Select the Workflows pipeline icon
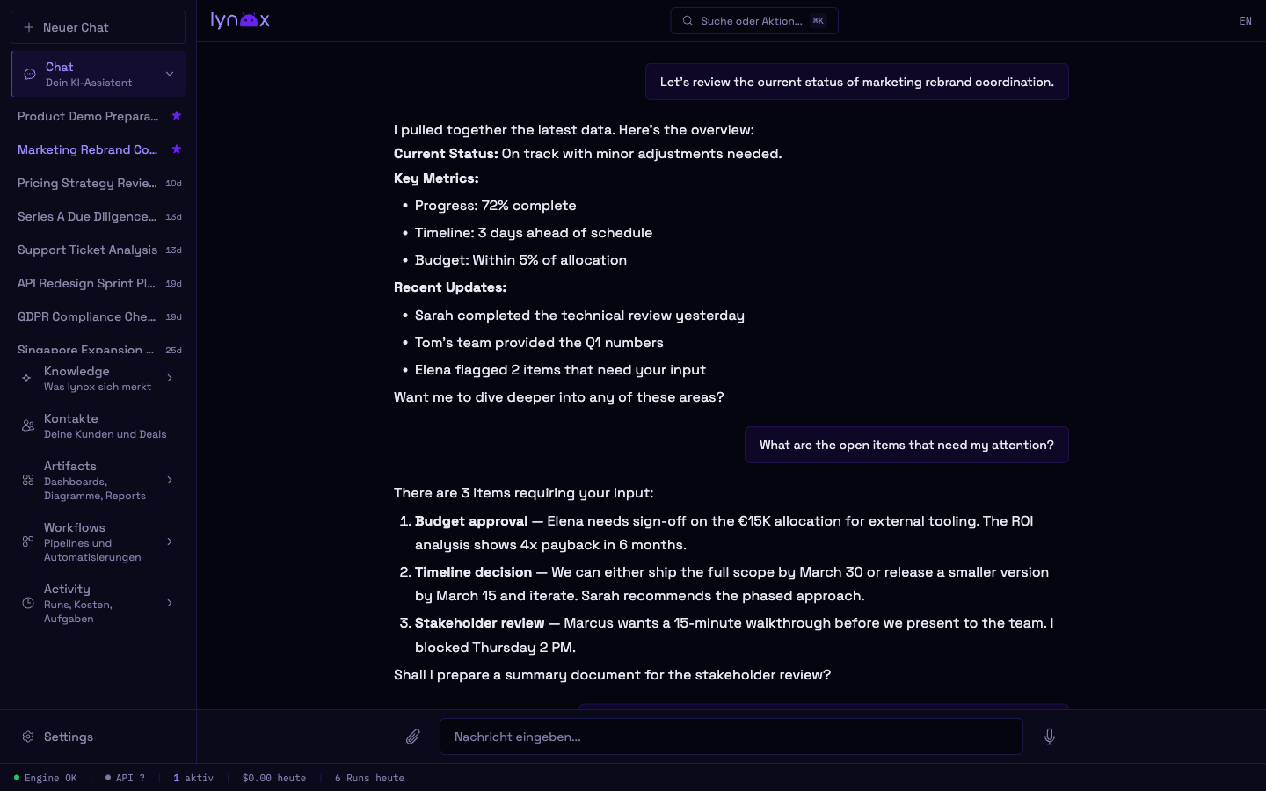The width and height of the screenshot is (1266, 791). point(26,542)
